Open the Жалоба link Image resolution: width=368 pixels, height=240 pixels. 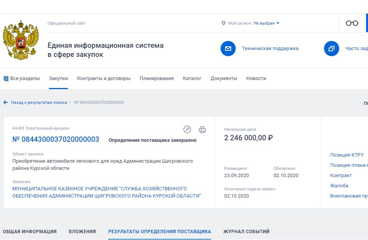[339, 185]
